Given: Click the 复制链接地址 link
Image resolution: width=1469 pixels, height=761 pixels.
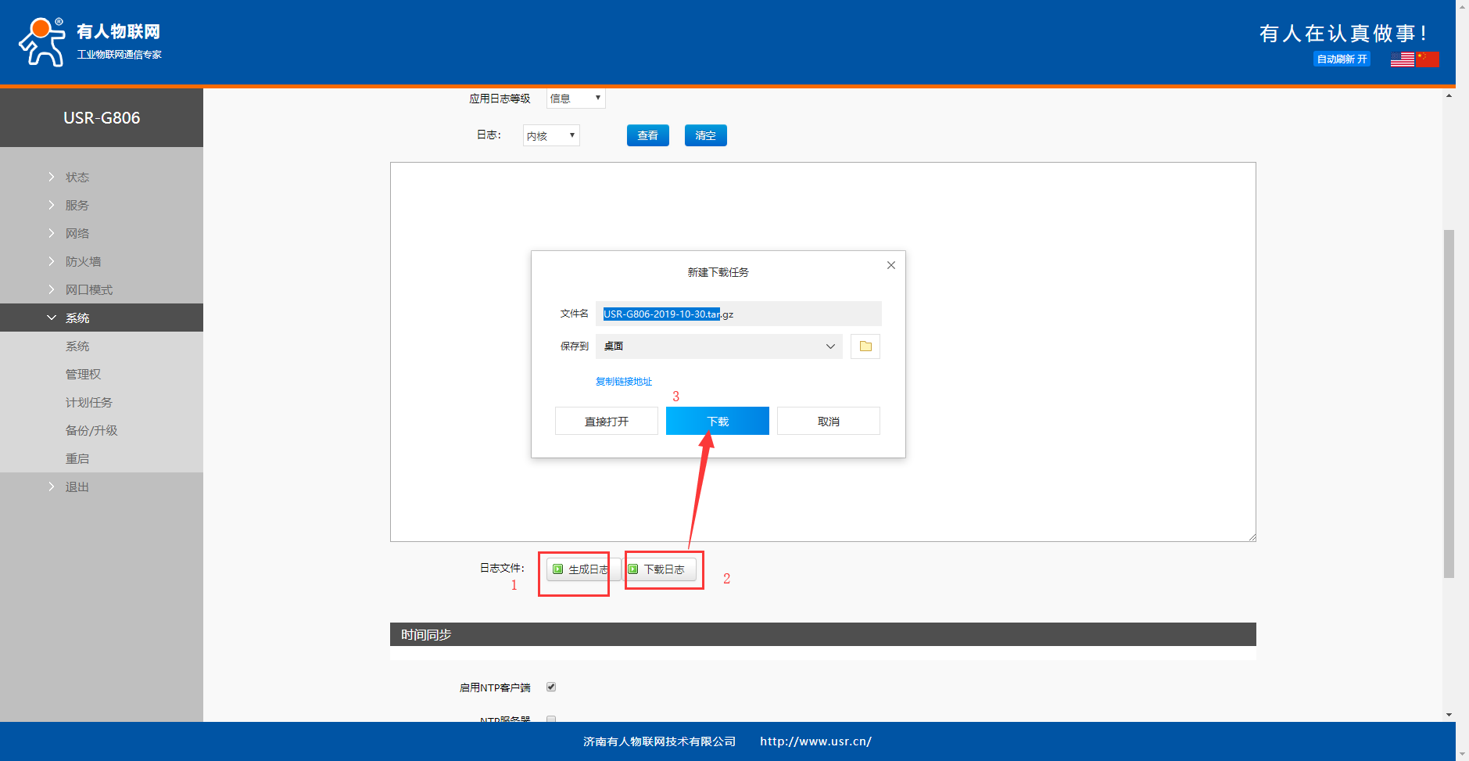Looking at the screenshot, I should point(623,382).
